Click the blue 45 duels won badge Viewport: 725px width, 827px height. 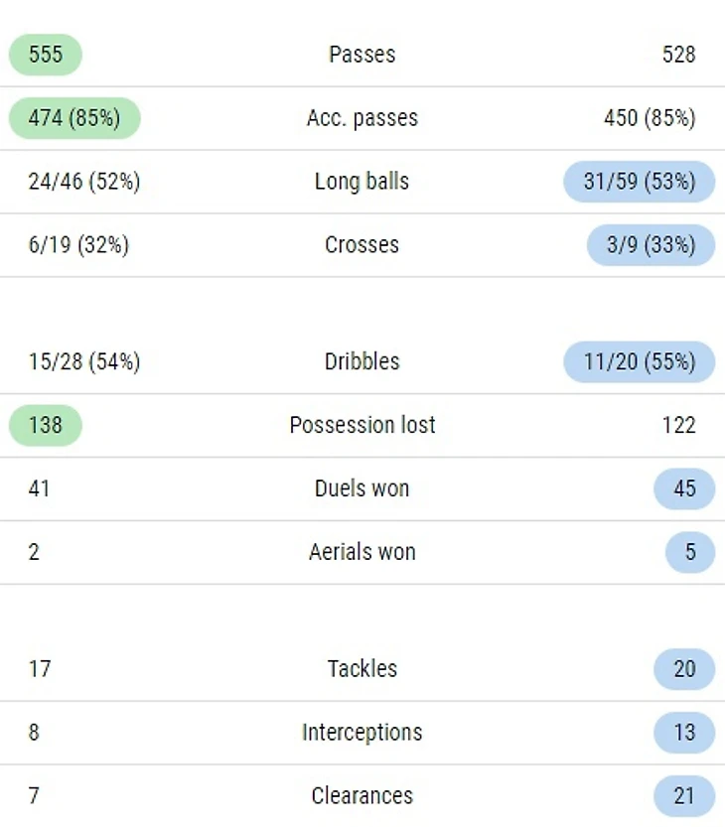(x=684, y=489)
